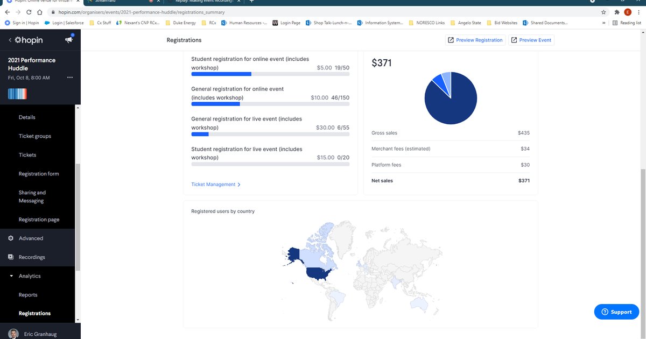
Task: Go back using the sidebar chevron
Action: pos(10,40)
